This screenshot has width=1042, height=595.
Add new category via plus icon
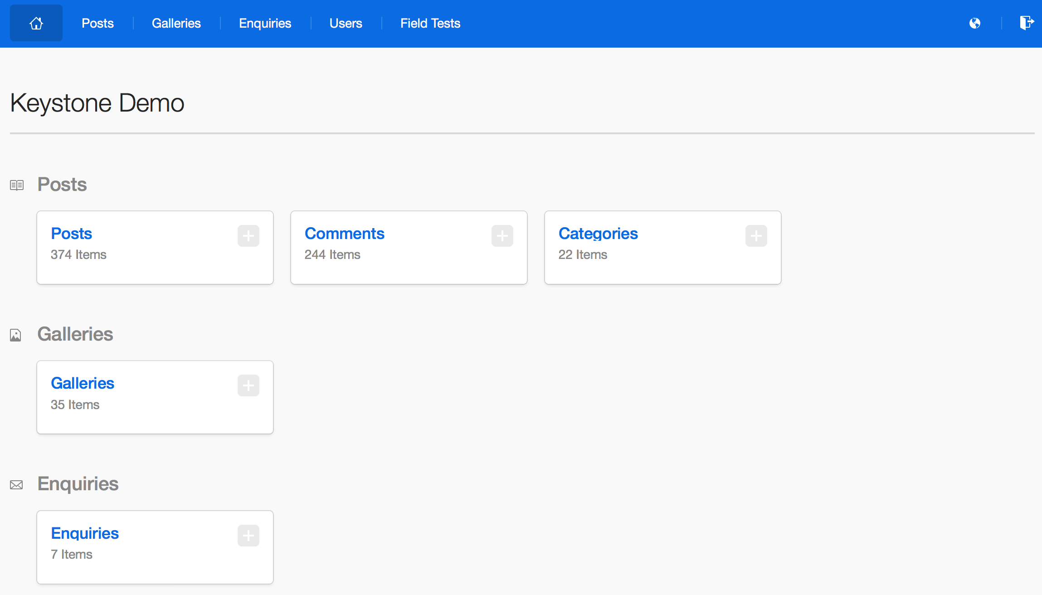tap(756, 236)
